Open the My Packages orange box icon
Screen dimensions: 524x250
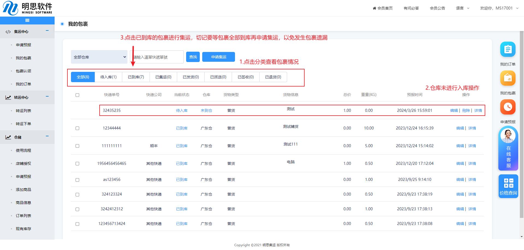tap(508, 78)
